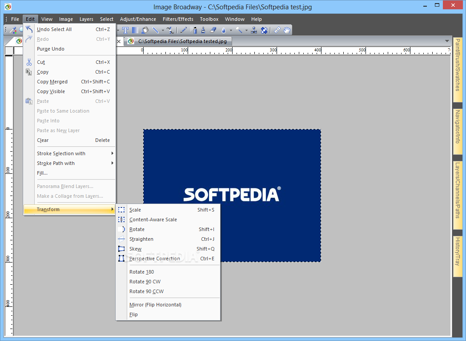466x341 pixels.
Task: Select the Pencil tool
Action: tap(184, 30)
